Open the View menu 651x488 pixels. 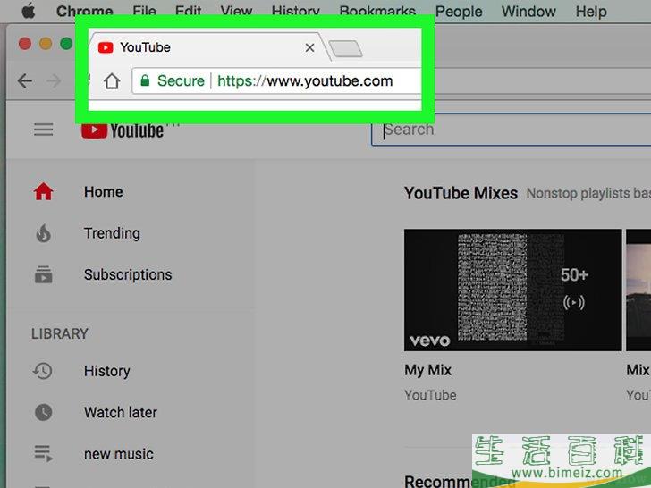click(236, 12)
